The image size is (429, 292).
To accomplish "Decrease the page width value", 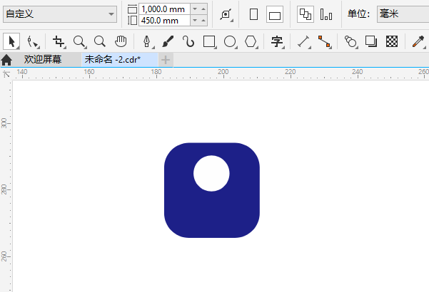I will (195, 9).
